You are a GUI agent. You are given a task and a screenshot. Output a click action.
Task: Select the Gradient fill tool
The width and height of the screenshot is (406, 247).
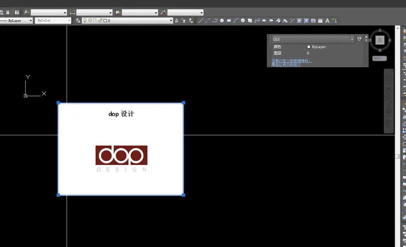306,20
